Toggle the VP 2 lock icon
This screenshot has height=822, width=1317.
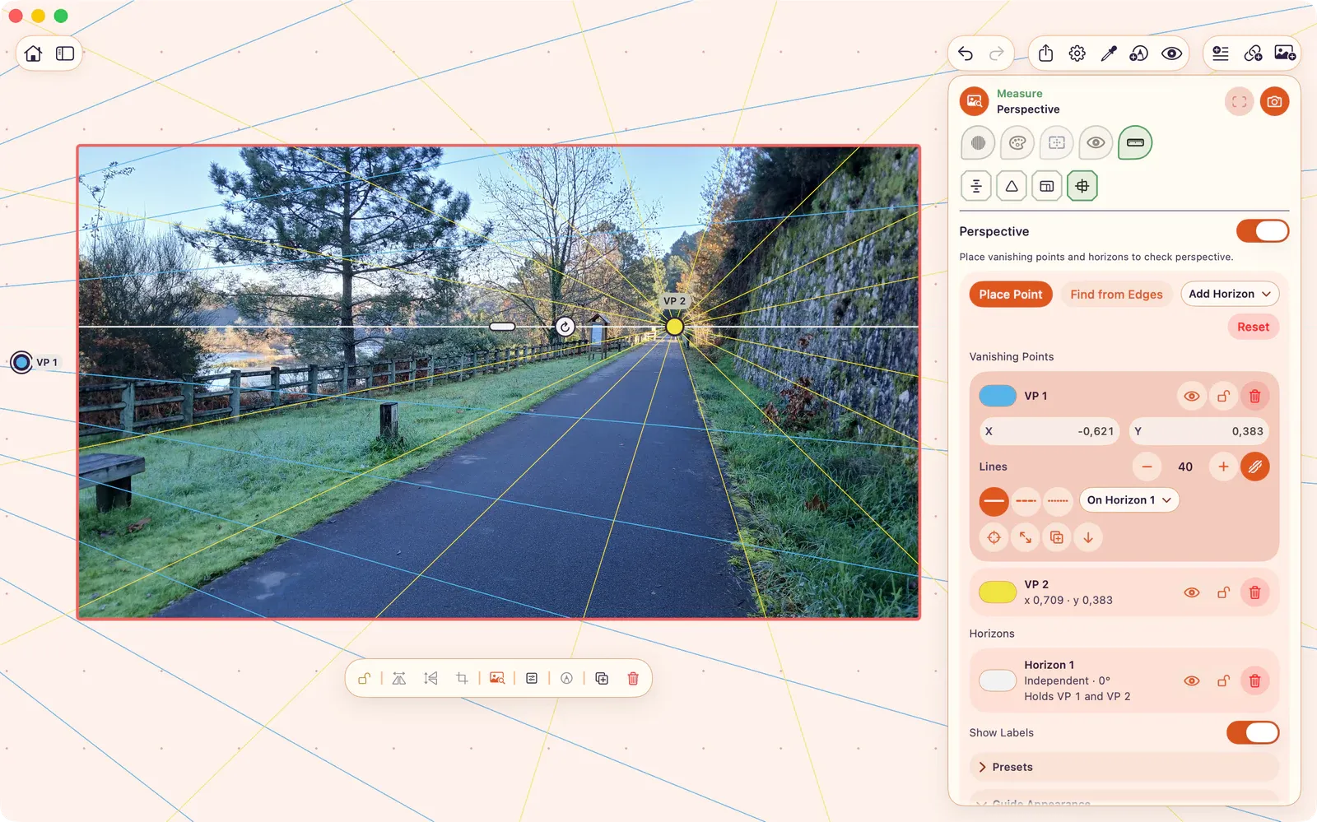point(1223,592)
